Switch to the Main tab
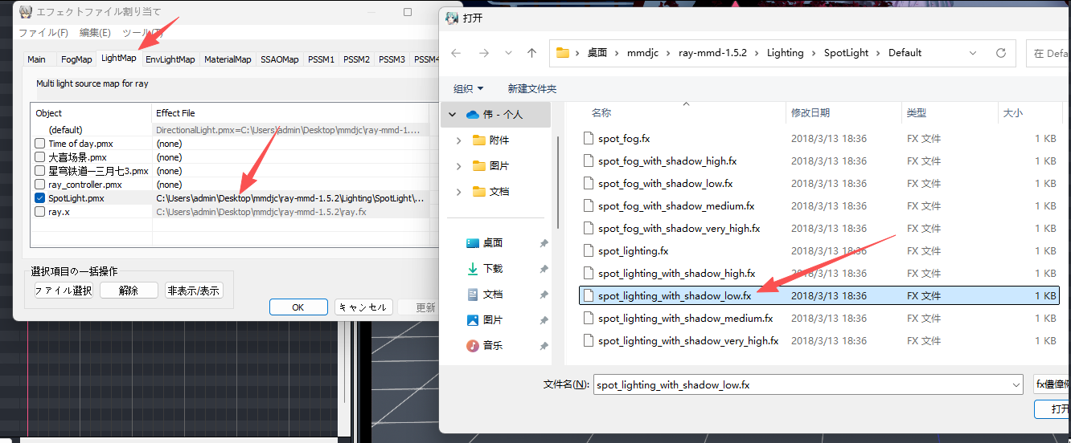This screenshot has height=443, width=1071. click(36, 59)
